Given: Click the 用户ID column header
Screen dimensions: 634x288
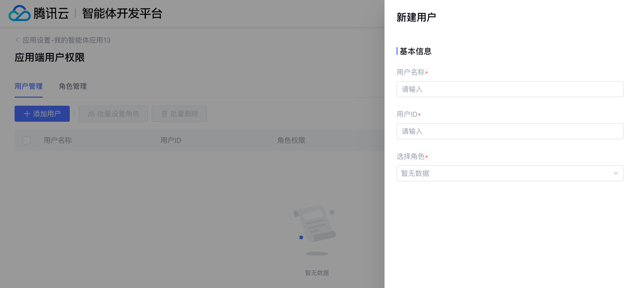Looking at the screenshot, I should [171, 140].
